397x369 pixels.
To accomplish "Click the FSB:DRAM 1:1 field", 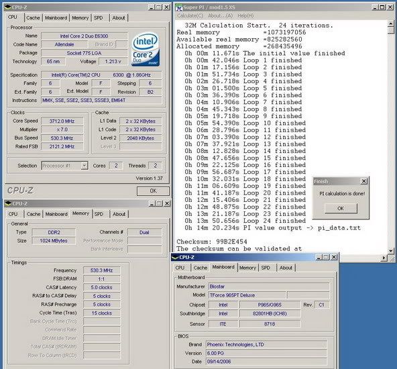I will click(101, 279).
